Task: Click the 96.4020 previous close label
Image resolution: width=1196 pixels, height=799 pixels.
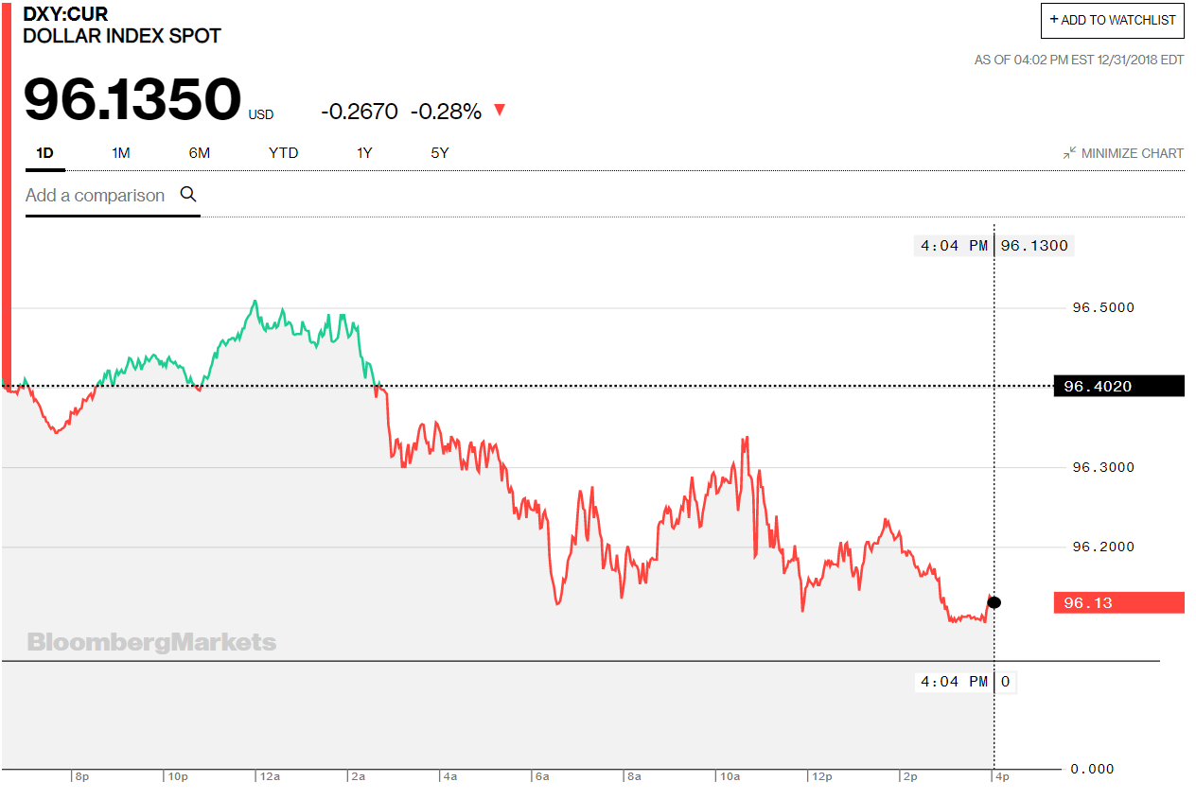Action: click(1119, 386)
